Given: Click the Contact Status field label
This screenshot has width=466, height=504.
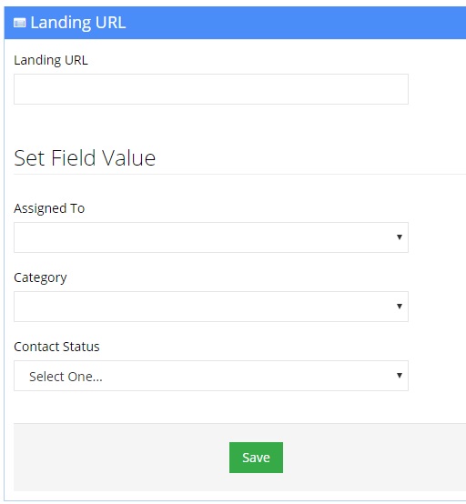Looking at the screenshot, I should (x=56, y=347).
